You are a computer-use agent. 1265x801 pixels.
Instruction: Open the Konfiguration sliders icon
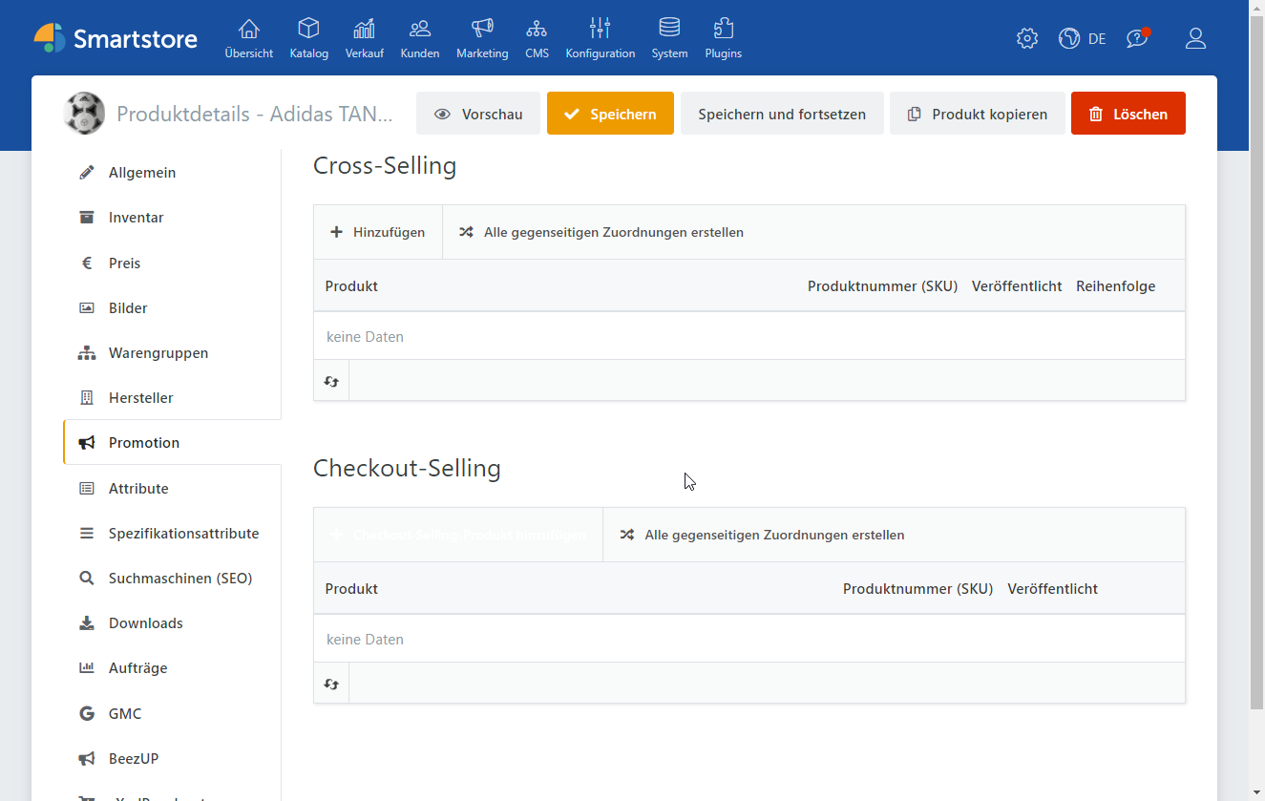[600, 29]
